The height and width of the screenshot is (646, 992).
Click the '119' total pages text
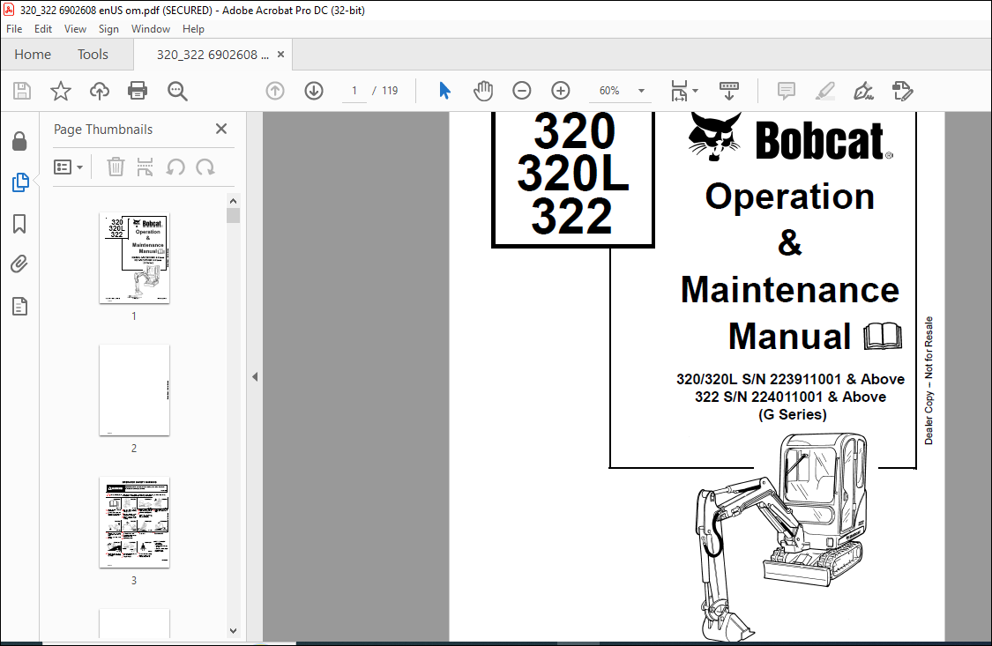[390, 91]
